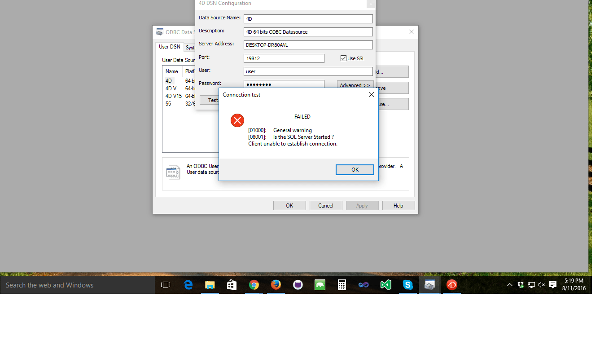The width and height of the screenshot is (613, 345).
Task: Click the red error icon in Connection test
Action: point(237,120)
